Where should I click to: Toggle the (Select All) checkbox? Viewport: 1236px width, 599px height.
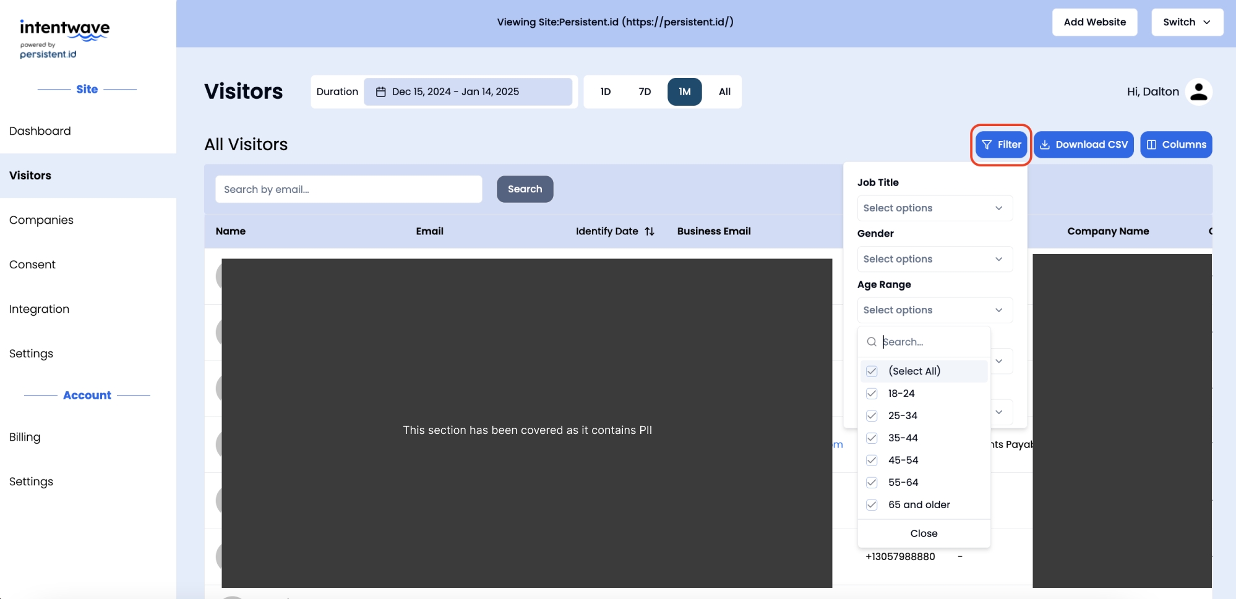pos(872,371)
